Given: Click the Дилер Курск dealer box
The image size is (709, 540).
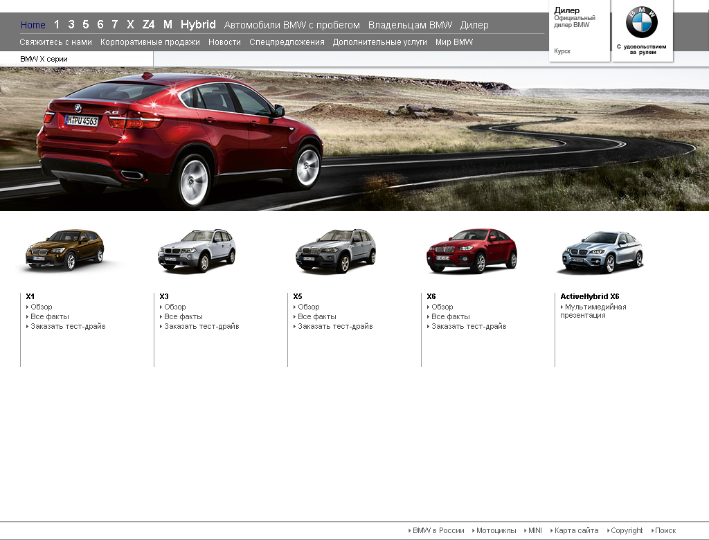Looking at the screenshot, I should pyautogui.click(x=579, y=30).
